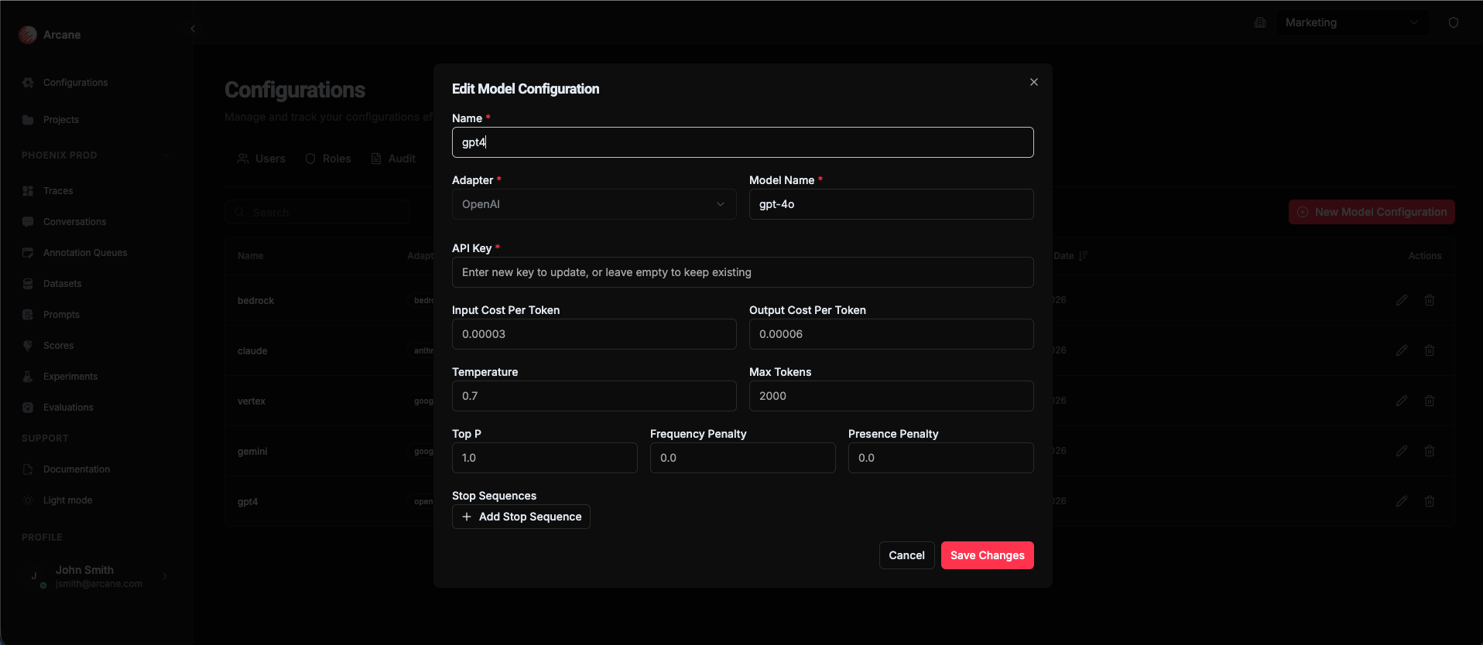Delete the gpt4 configuration trash icon
This screenshot has width=1483, height=645.
pos(1430,501)
